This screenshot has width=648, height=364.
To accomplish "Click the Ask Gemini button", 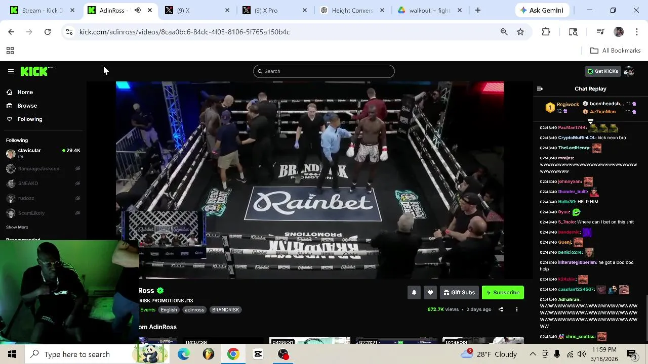I will [542, 10].
